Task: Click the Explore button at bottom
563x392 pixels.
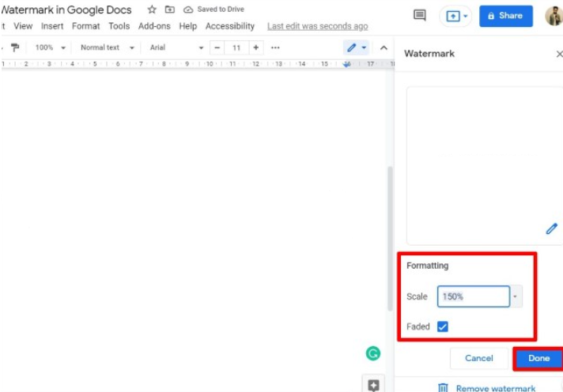Action: (373, 385)
